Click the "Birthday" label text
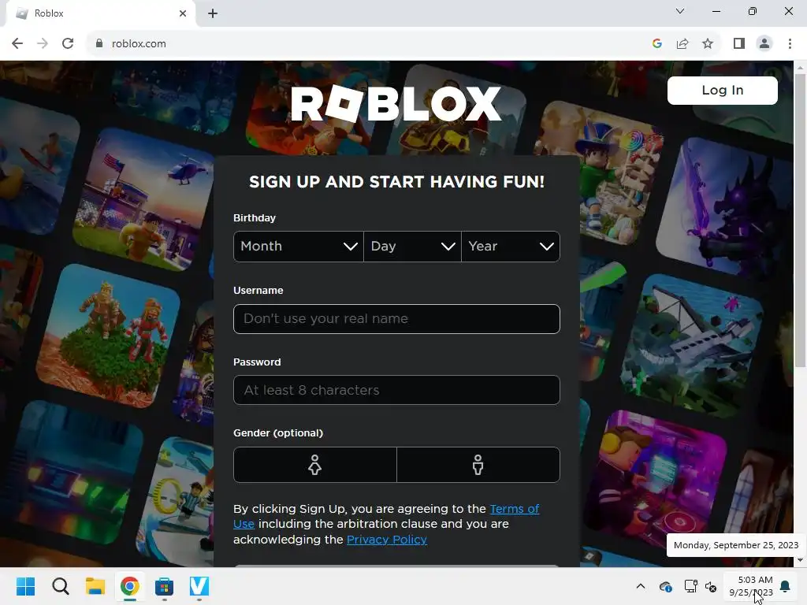This screenshot has height=605, width=807. click(255, 218)
